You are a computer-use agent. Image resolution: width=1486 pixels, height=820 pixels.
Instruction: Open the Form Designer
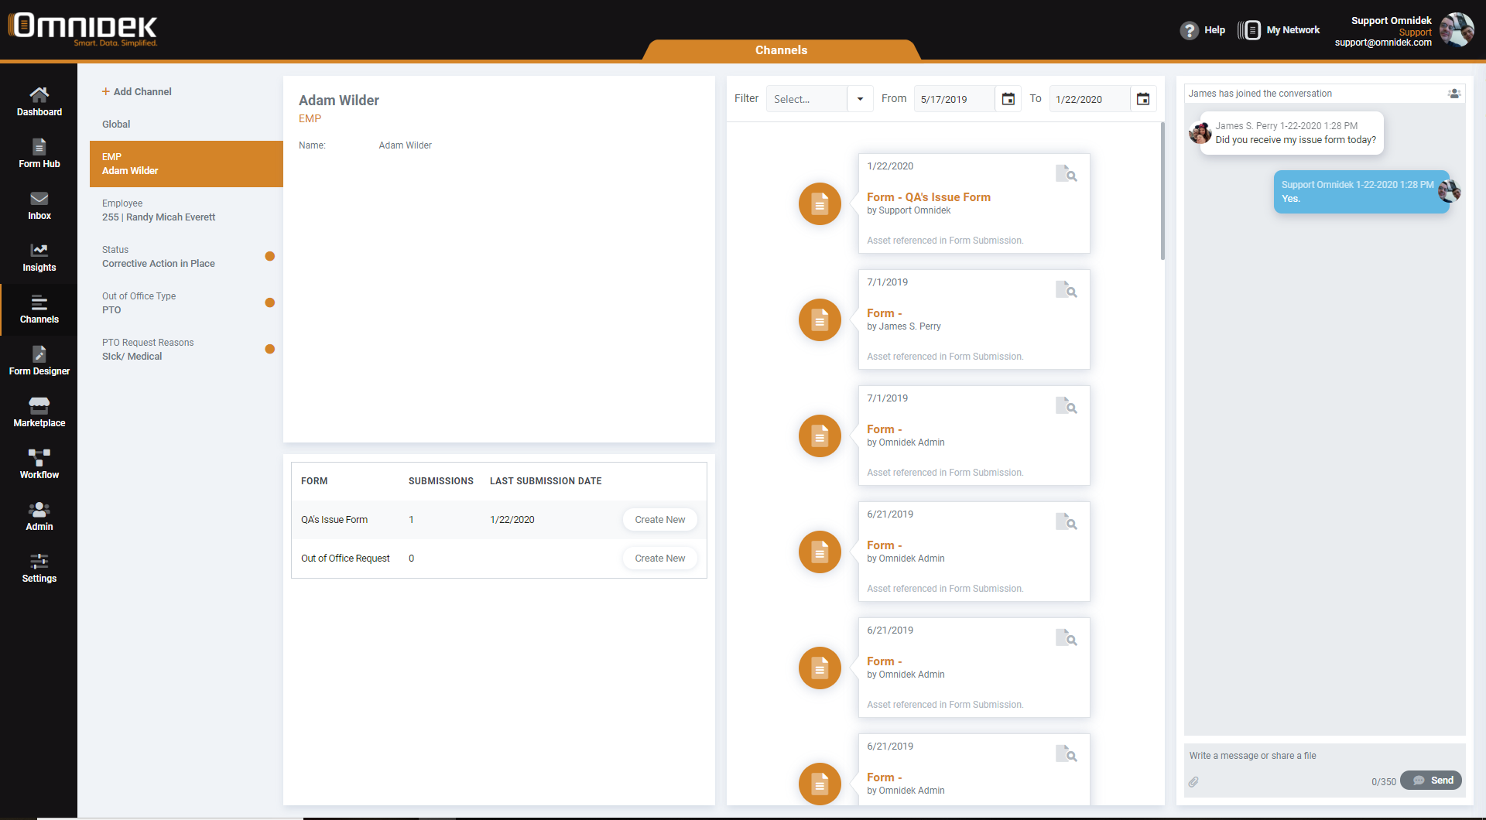(x=39, y=360)
